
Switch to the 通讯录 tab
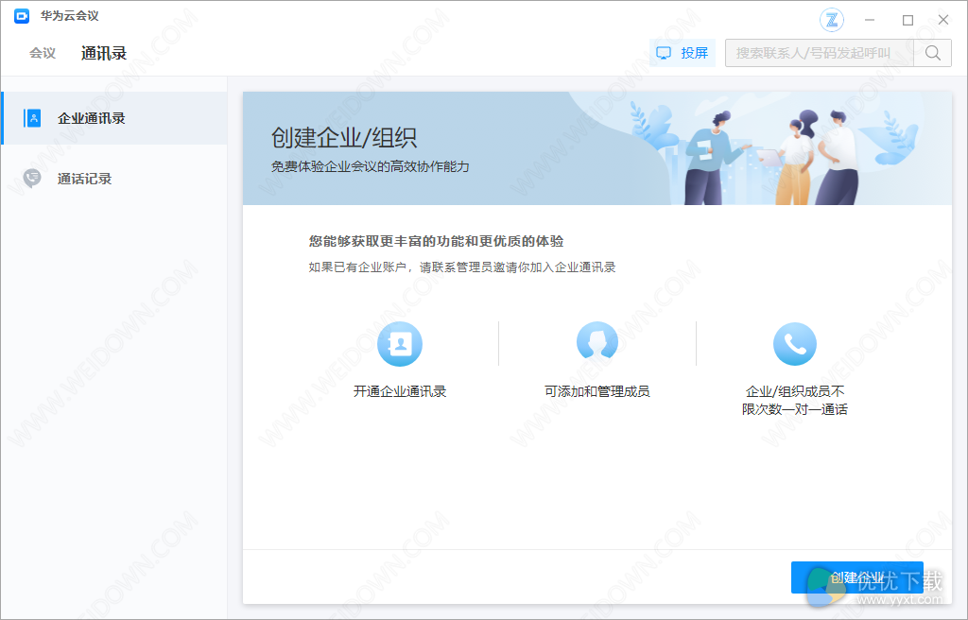pos(104,53)
